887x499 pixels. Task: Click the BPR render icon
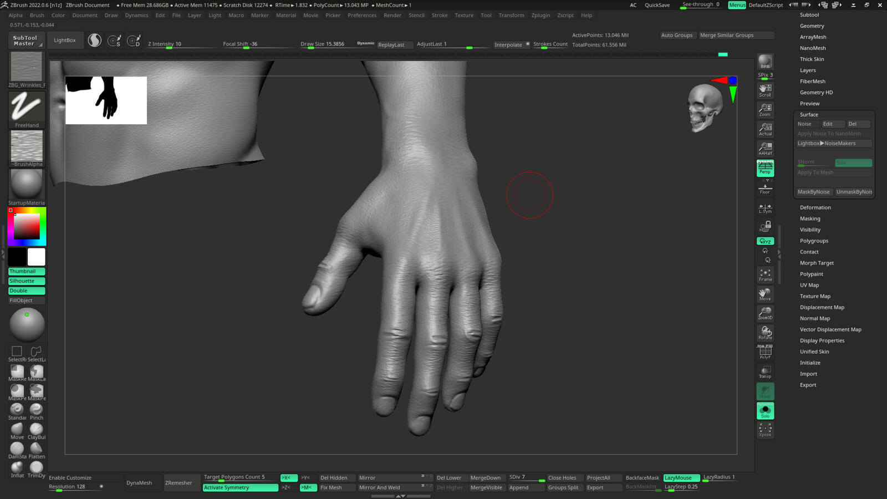point(765,62)
